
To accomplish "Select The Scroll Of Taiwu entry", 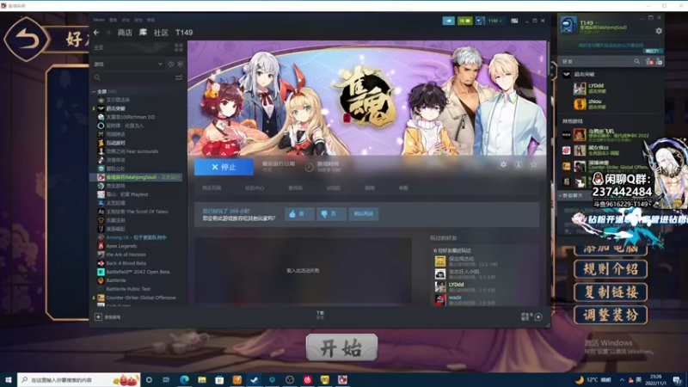I will [x=137, y=212].
